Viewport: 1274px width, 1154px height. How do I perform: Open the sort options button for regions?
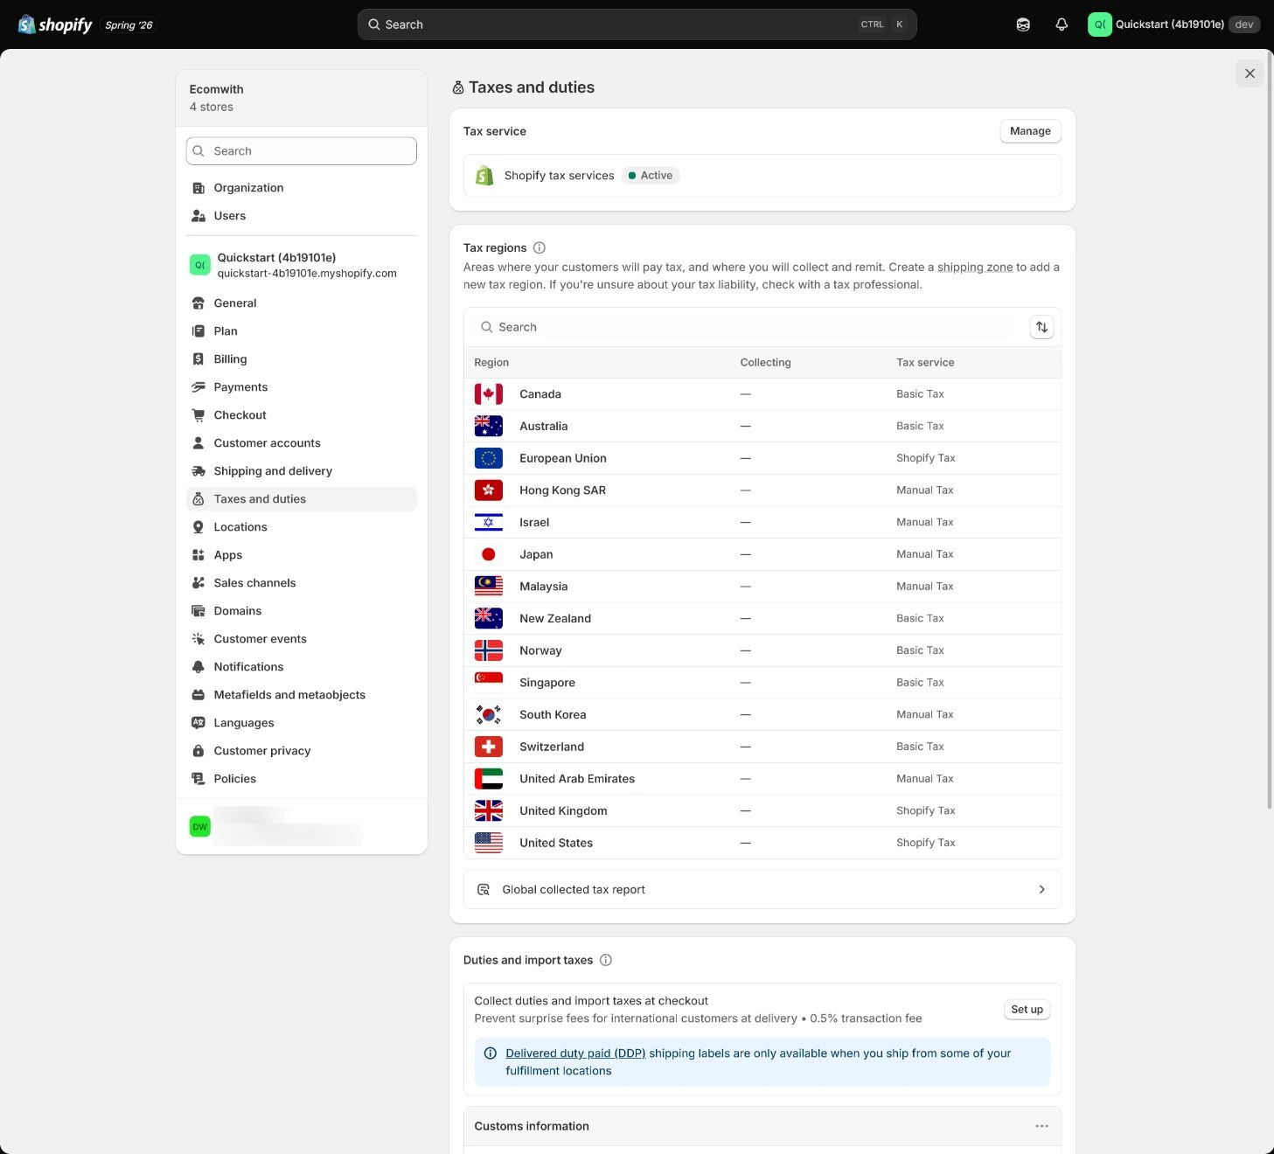tap(1041, 327)
